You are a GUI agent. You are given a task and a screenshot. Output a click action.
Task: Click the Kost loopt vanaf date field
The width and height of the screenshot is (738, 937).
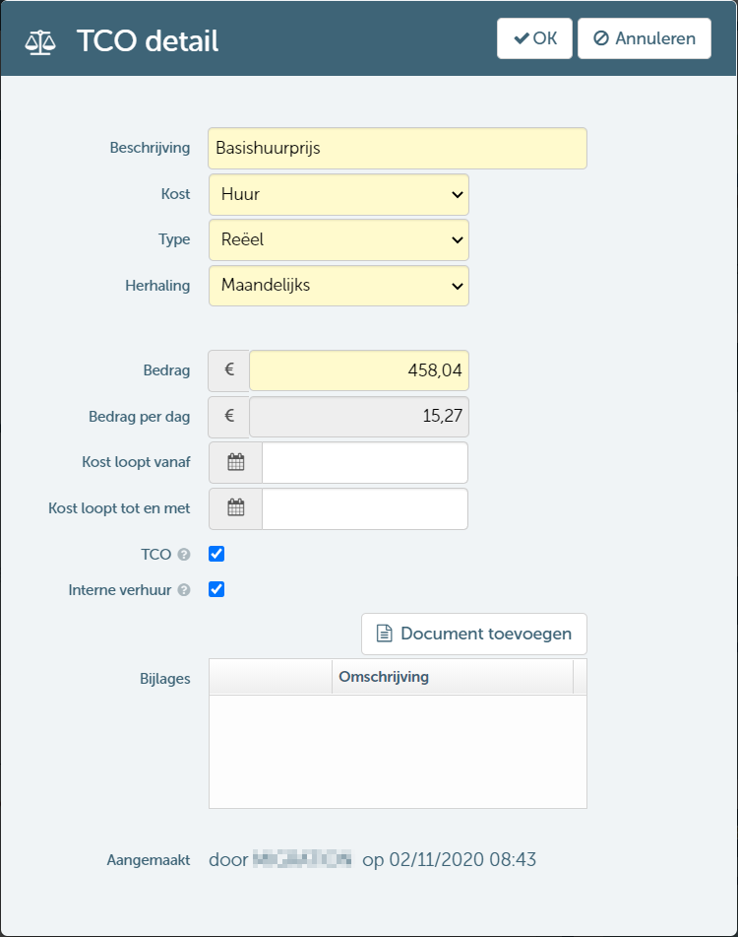click(x=364, y=462)
